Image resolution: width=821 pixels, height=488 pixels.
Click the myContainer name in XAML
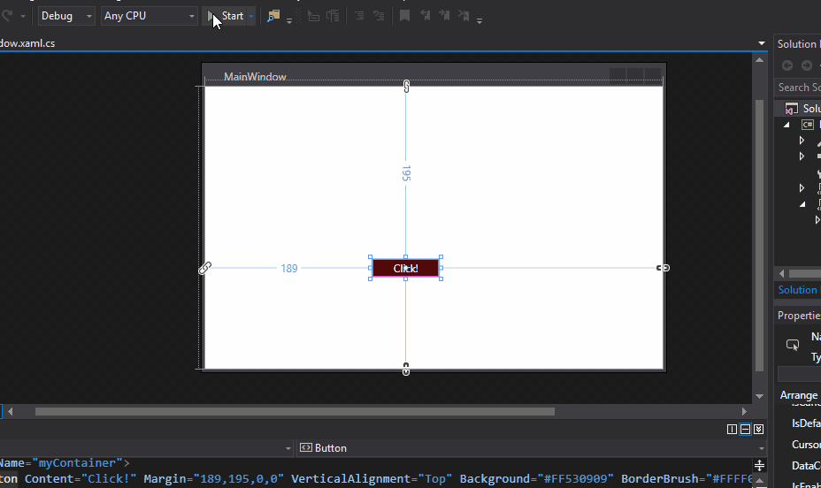tap(77, 463)
